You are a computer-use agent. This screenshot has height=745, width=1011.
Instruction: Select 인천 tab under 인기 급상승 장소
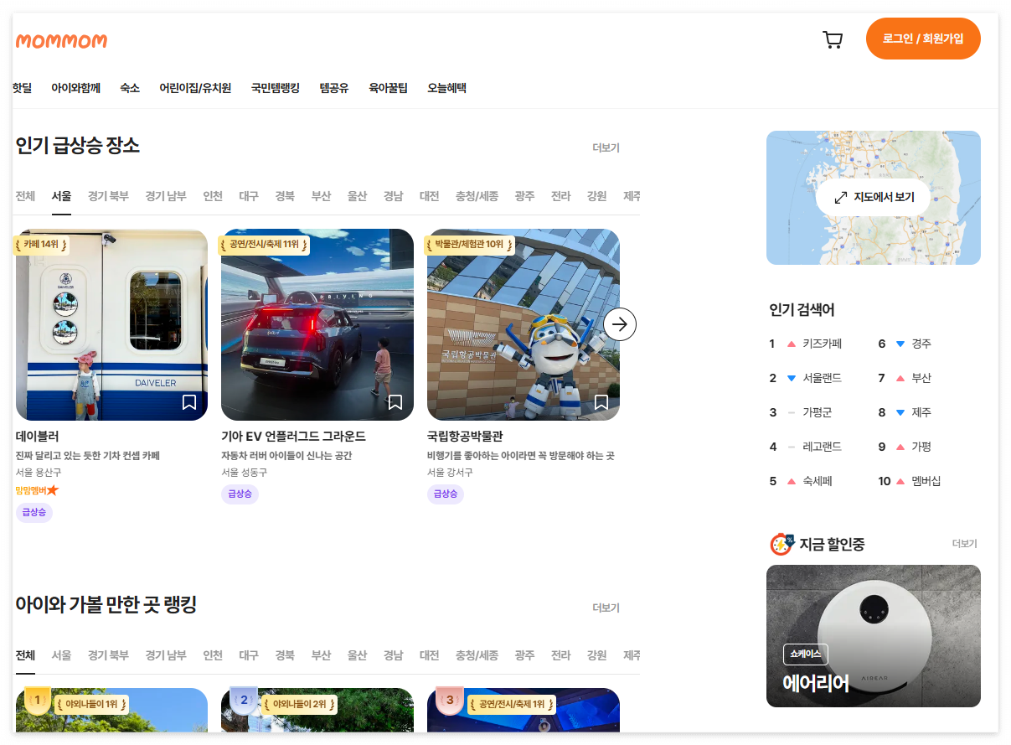(213, 196)
